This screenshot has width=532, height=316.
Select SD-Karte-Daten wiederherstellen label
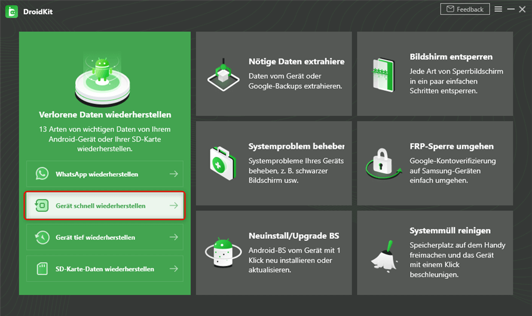point(105,269)
